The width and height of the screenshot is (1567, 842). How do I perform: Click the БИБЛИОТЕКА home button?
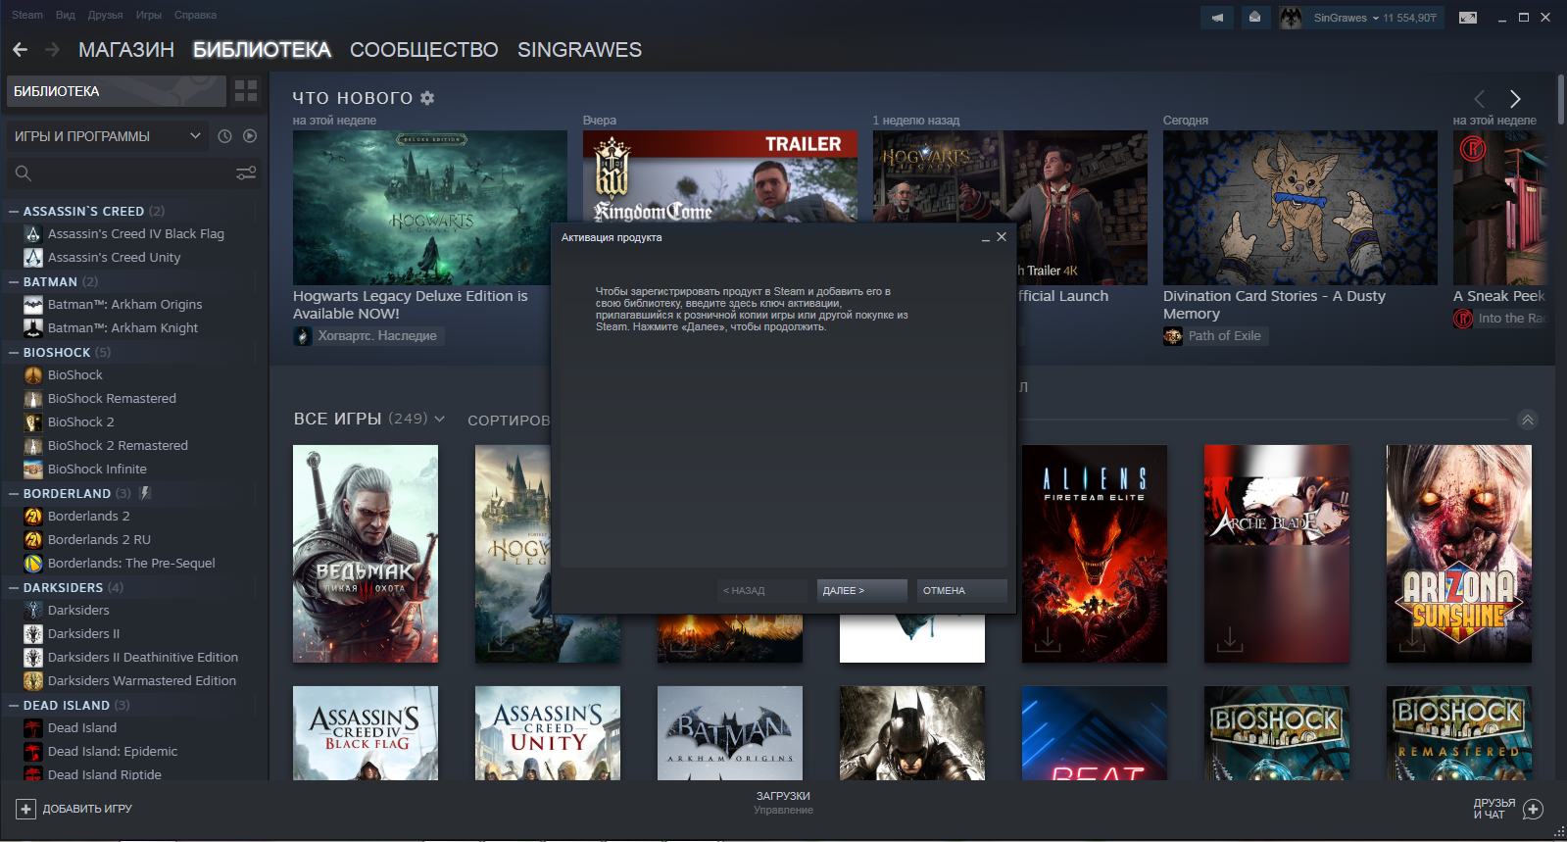pyautogui.click(x=117, y=91)
